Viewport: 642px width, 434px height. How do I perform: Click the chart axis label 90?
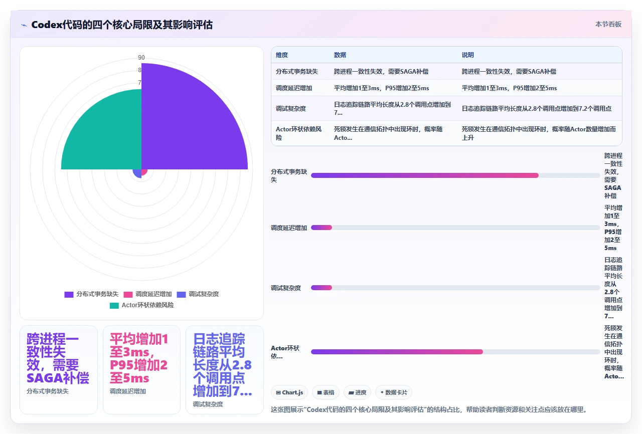click(141, 58)
